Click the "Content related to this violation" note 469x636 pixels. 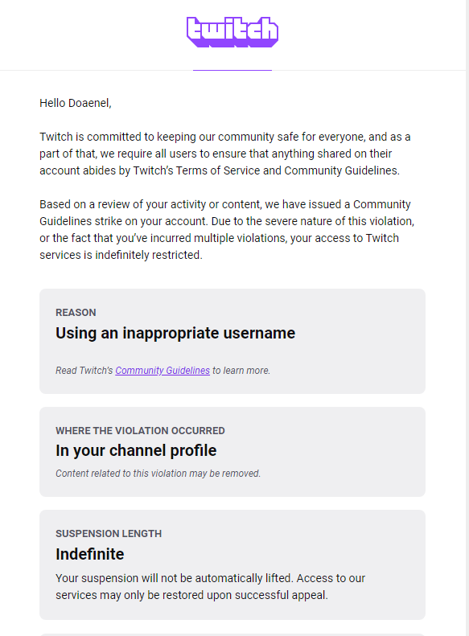tap(158, 474)
